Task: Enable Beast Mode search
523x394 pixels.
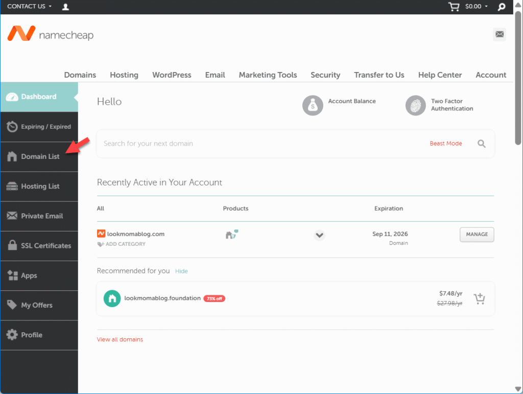Action: [x=445, y=144]
